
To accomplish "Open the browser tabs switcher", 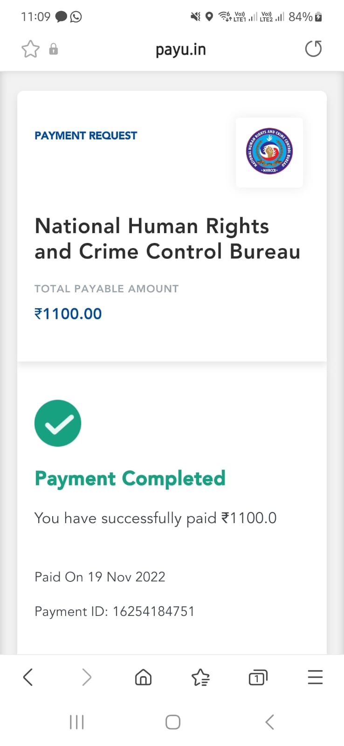I will click(258, 677).
